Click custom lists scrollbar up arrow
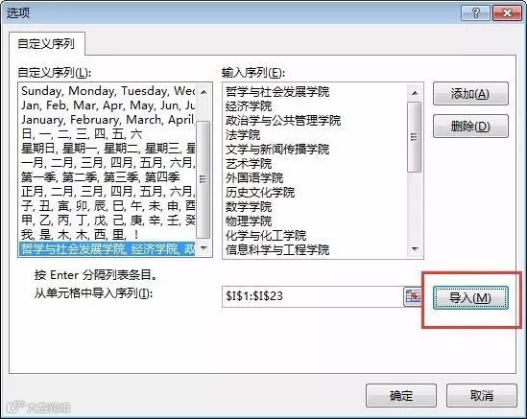This screenshot has height=419, width=527. (204, 92)
